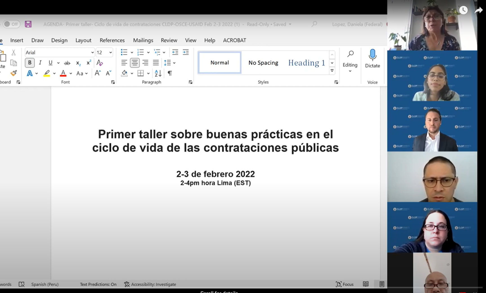
Task: Select the subscript icon
Action: click(78, 63)
